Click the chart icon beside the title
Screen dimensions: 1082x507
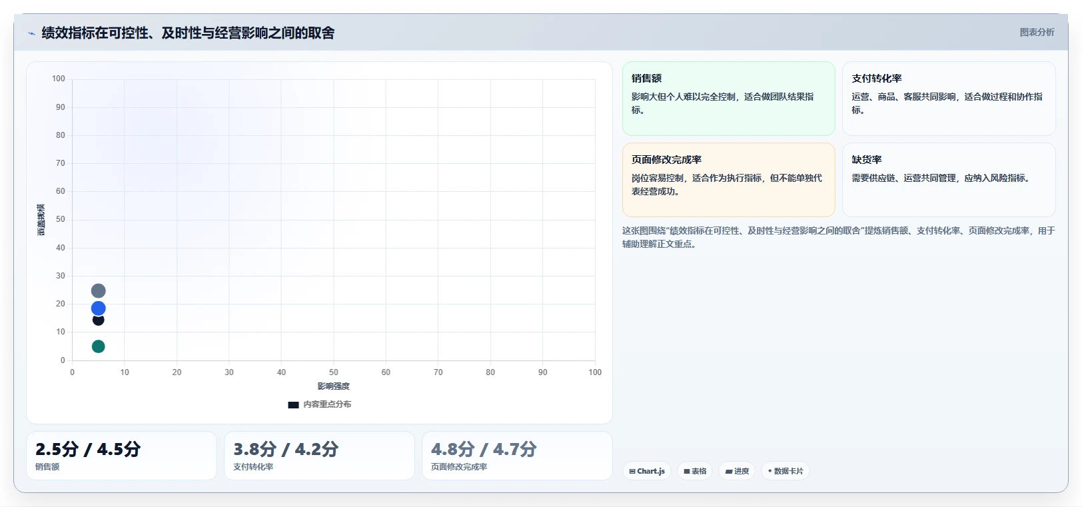pos(31,33)
